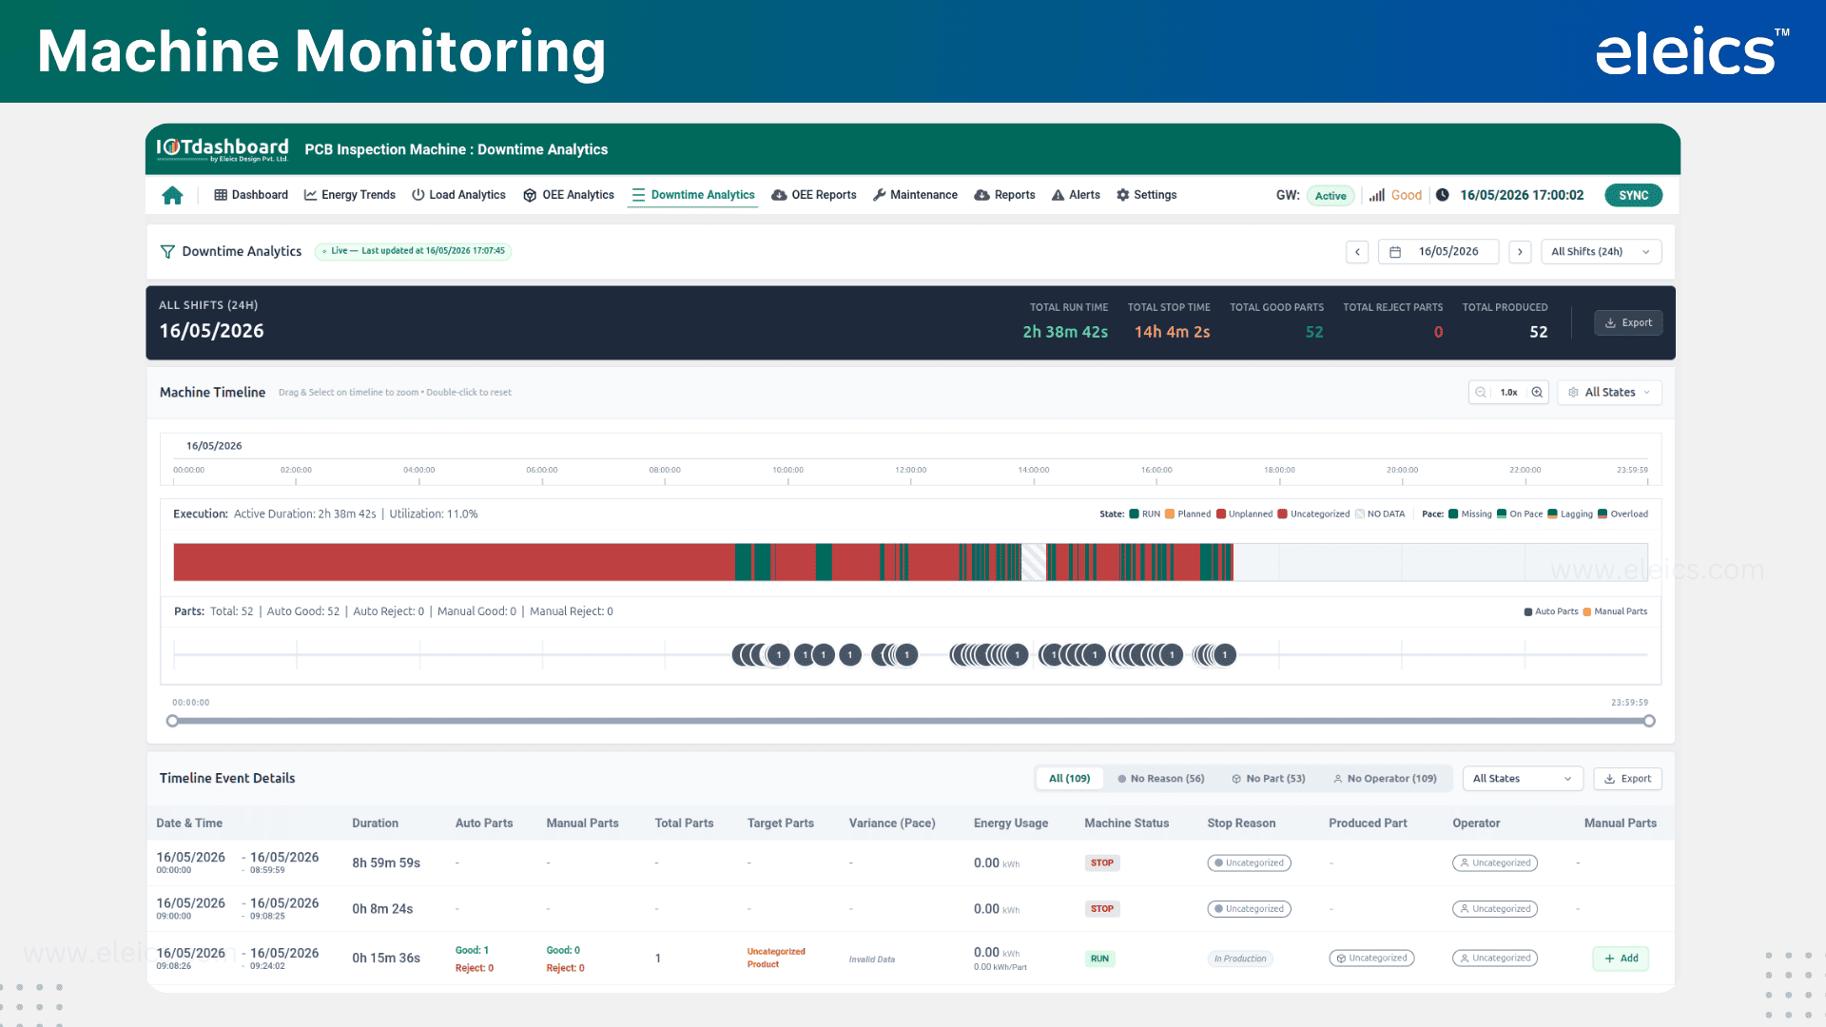
Task: Select the No Reason (56) filter
Action: click(x=1160, y=779)
